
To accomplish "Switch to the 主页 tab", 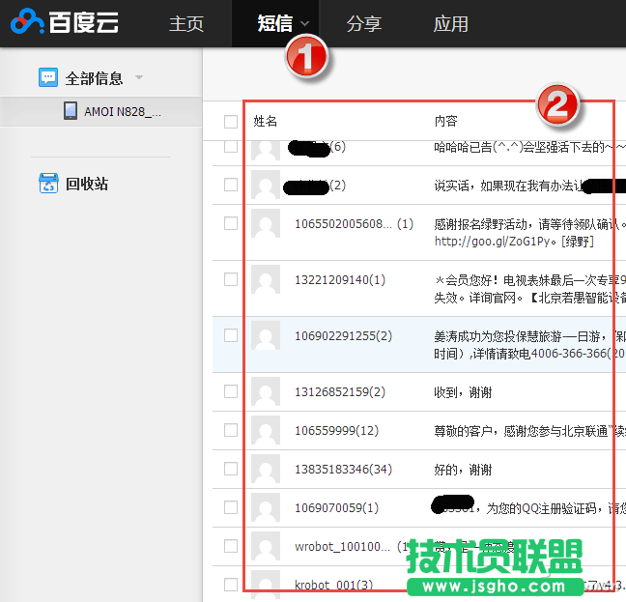I will 186,24.
